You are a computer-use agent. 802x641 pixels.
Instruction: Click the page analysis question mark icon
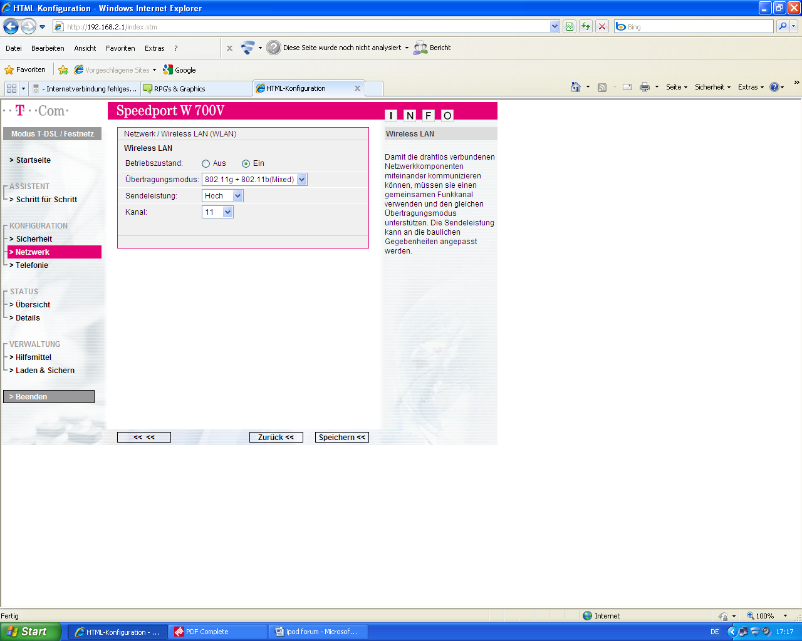(x=274, y=48)
